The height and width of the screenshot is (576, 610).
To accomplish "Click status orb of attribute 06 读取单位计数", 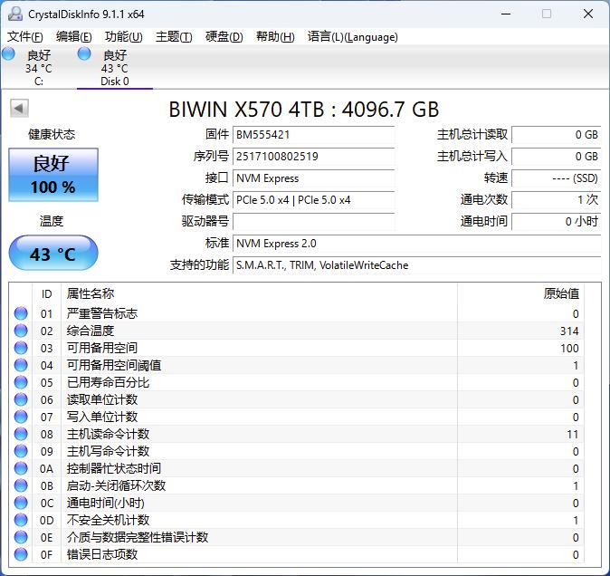I will click(x=21, y=399).
